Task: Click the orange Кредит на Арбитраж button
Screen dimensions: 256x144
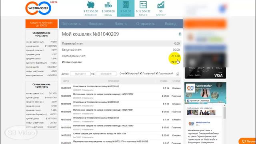Action: click(x=42, y=24)
